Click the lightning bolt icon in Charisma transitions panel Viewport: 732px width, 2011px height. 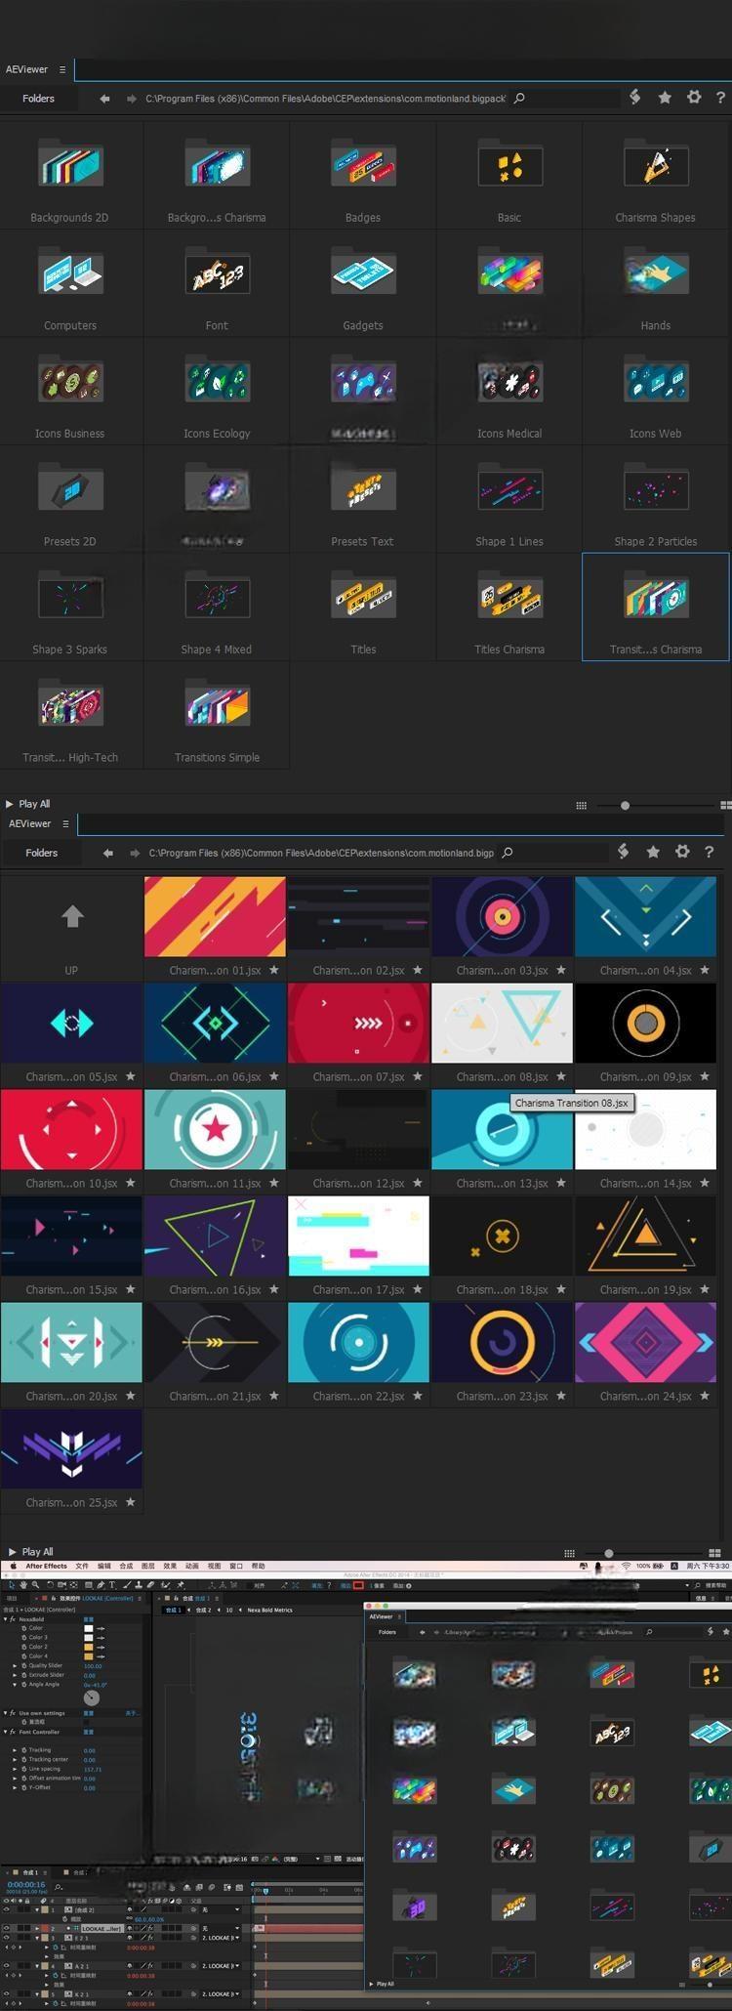pos(624,852)
